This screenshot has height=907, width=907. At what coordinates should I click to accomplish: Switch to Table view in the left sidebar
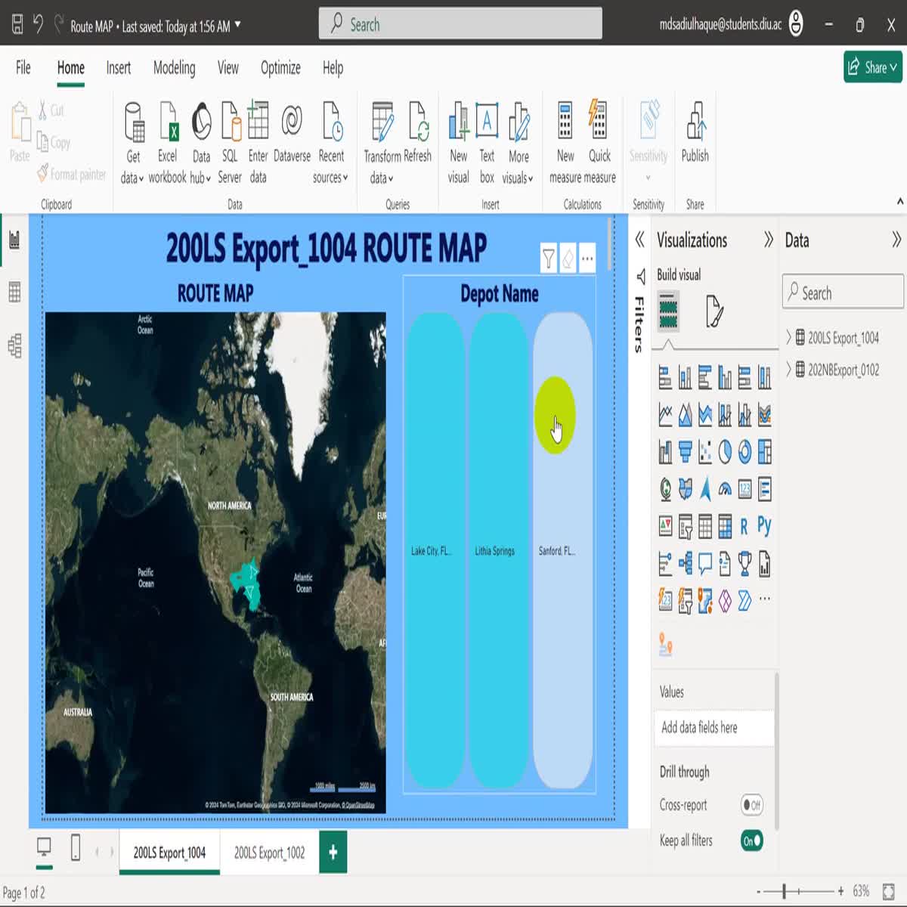click(14, 292)
